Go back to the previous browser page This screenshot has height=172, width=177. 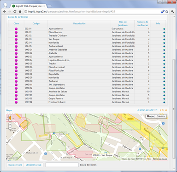5,11
